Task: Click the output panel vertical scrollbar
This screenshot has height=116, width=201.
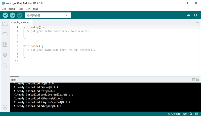Action: tap(199, 97)
